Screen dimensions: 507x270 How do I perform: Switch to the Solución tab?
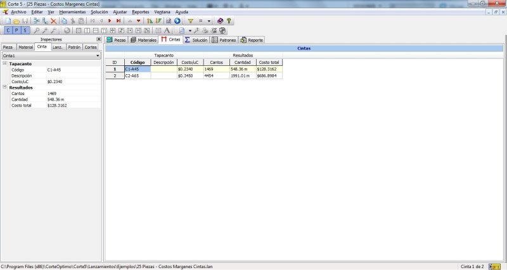pos(196,39)
